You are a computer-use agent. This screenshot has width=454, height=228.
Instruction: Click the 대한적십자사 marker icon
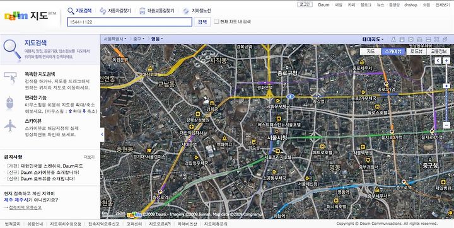192,127
